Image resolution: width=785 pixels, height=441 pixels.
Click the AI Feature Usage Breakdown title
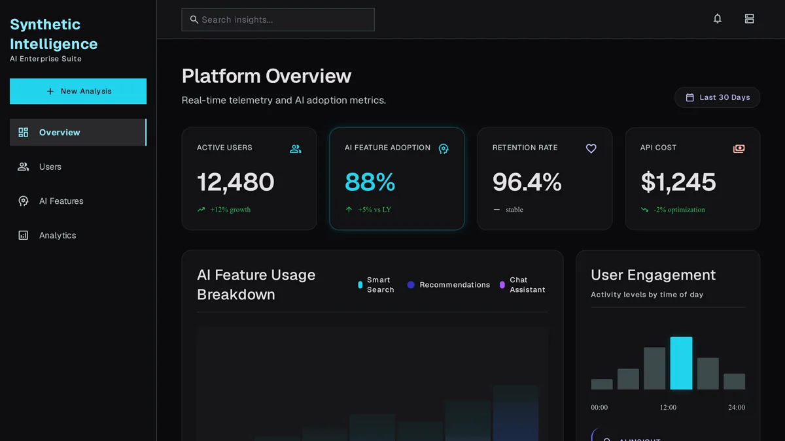pos(256,285)
